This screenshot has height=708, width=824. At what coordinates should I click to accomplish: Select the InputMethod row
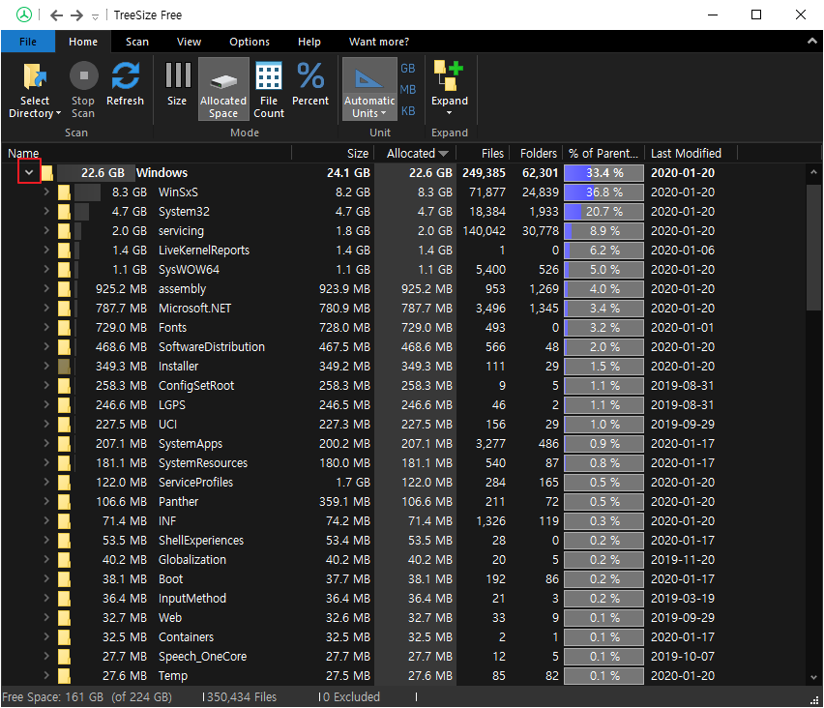pos(403,598)
